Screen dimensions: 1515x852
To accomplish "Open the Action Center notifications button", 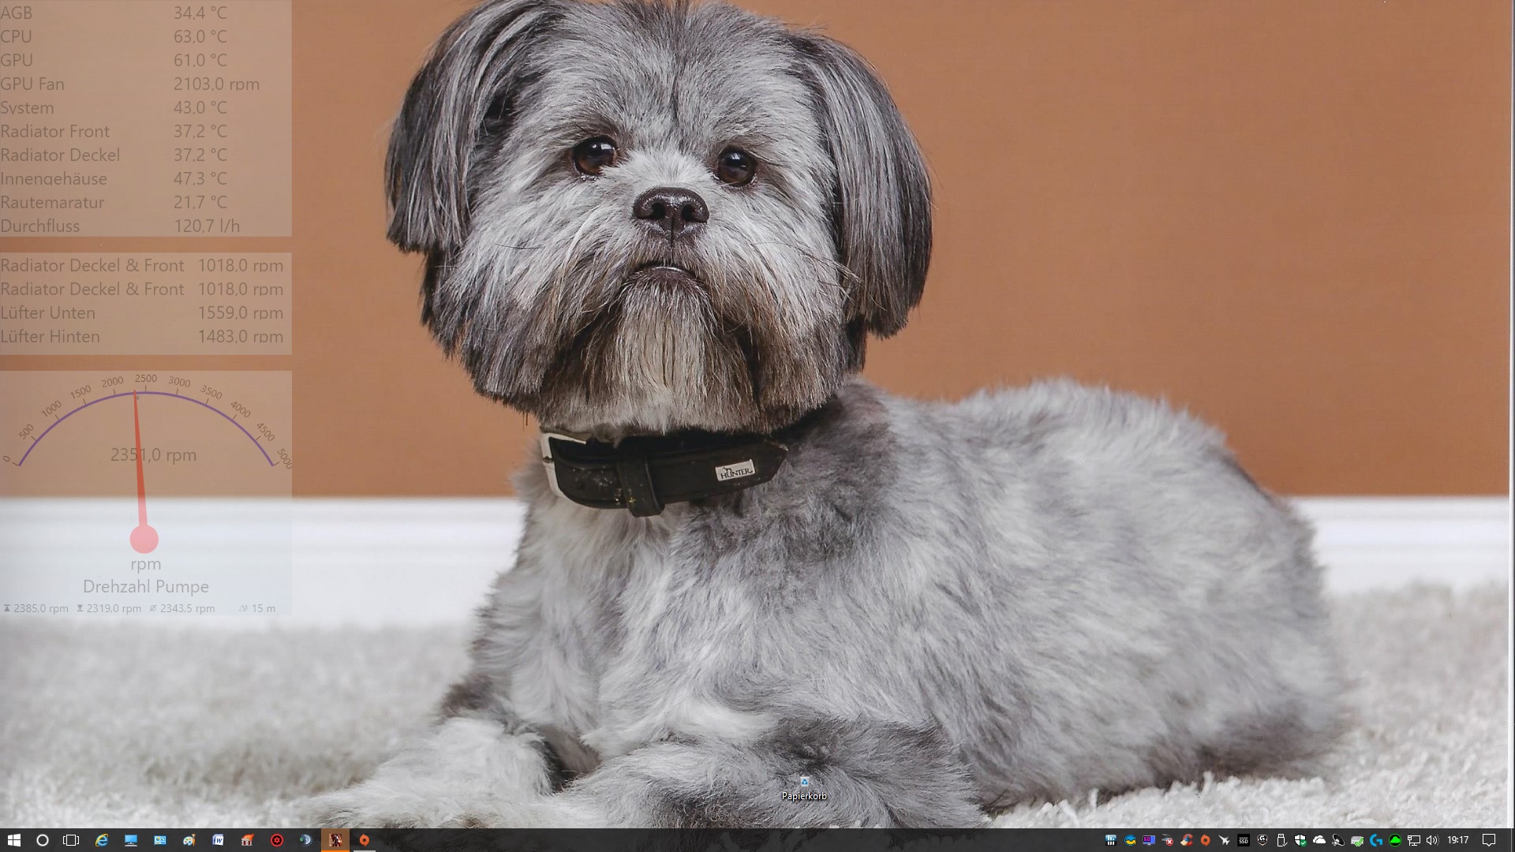I will [1489, 840].
